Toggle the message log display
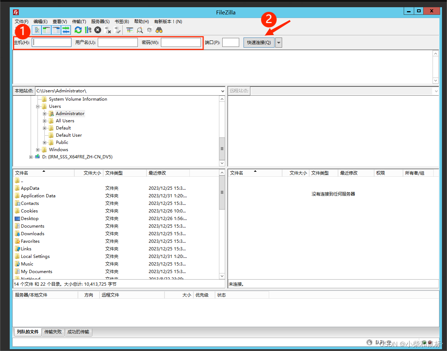 pyautogui.click(x=37, y=30)
